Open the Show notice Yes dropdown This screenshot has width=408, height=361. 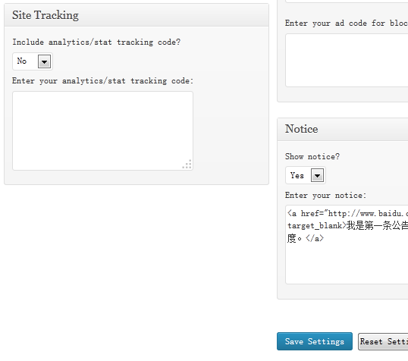(x=306, y=175)
